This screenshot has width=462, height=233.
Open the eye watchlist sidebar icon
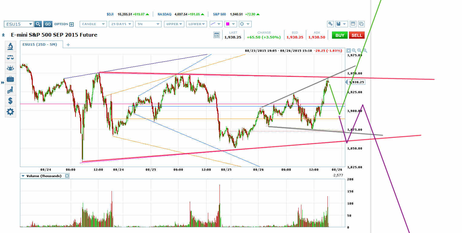point(10,68)
